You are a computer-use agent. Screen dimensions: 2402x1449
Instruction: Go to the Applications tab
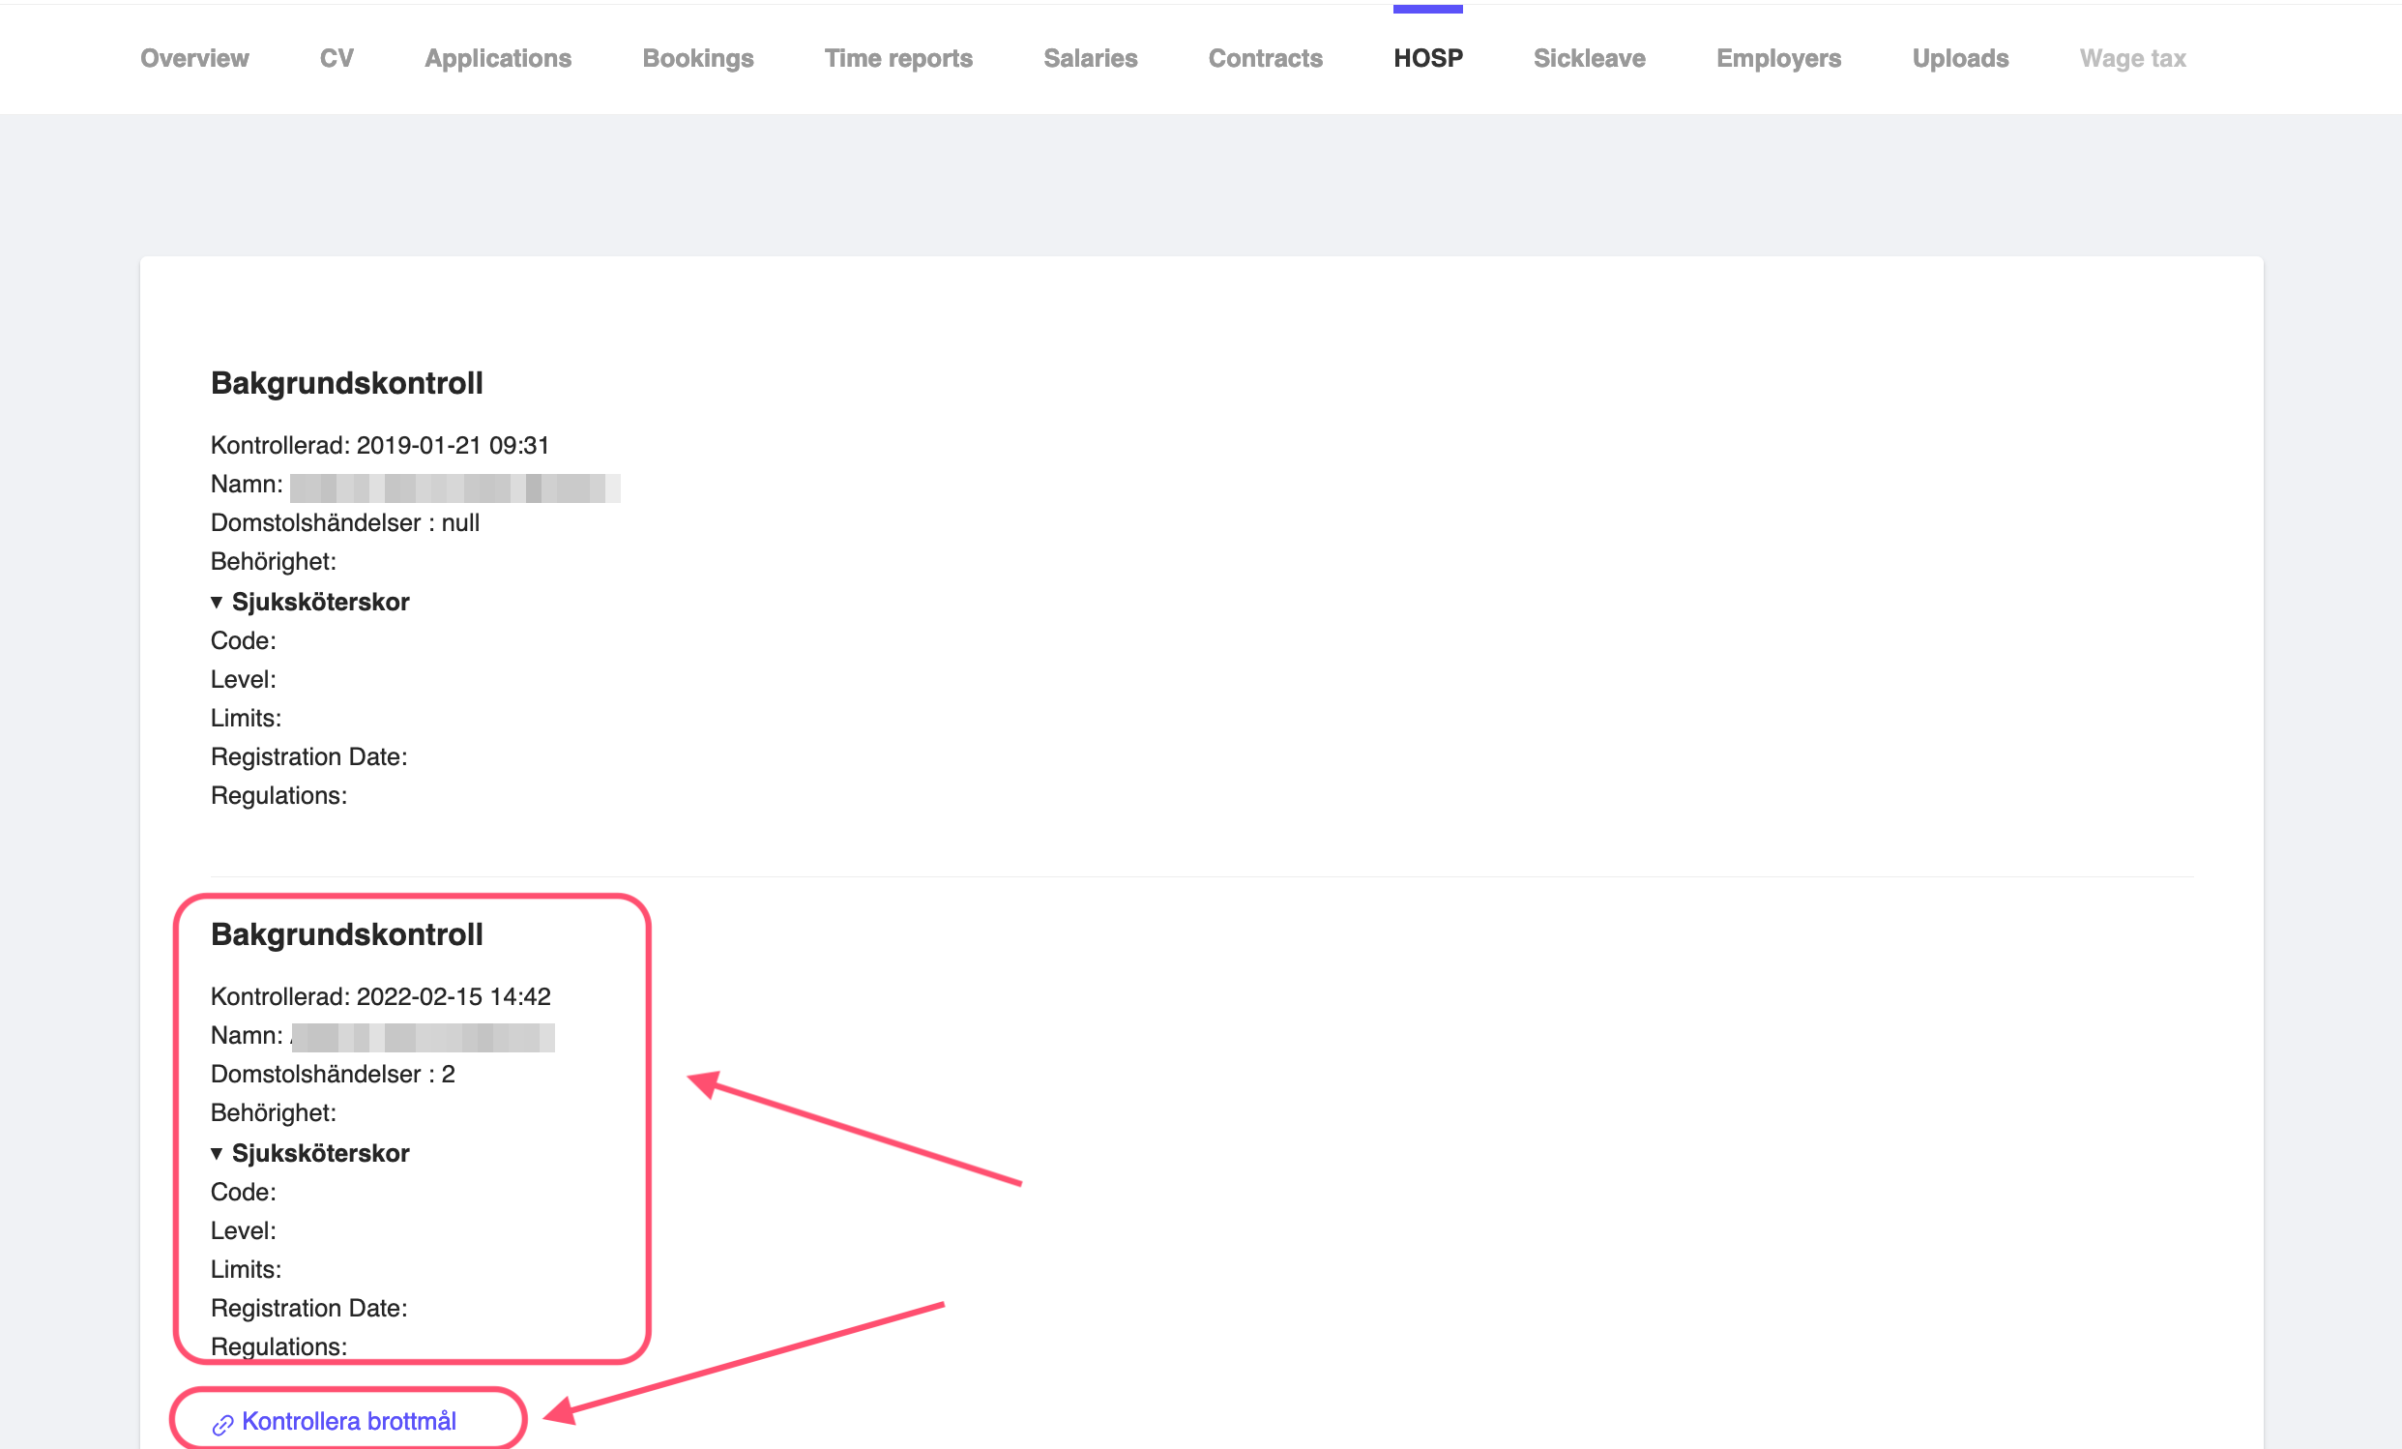(x=497, y=58)
